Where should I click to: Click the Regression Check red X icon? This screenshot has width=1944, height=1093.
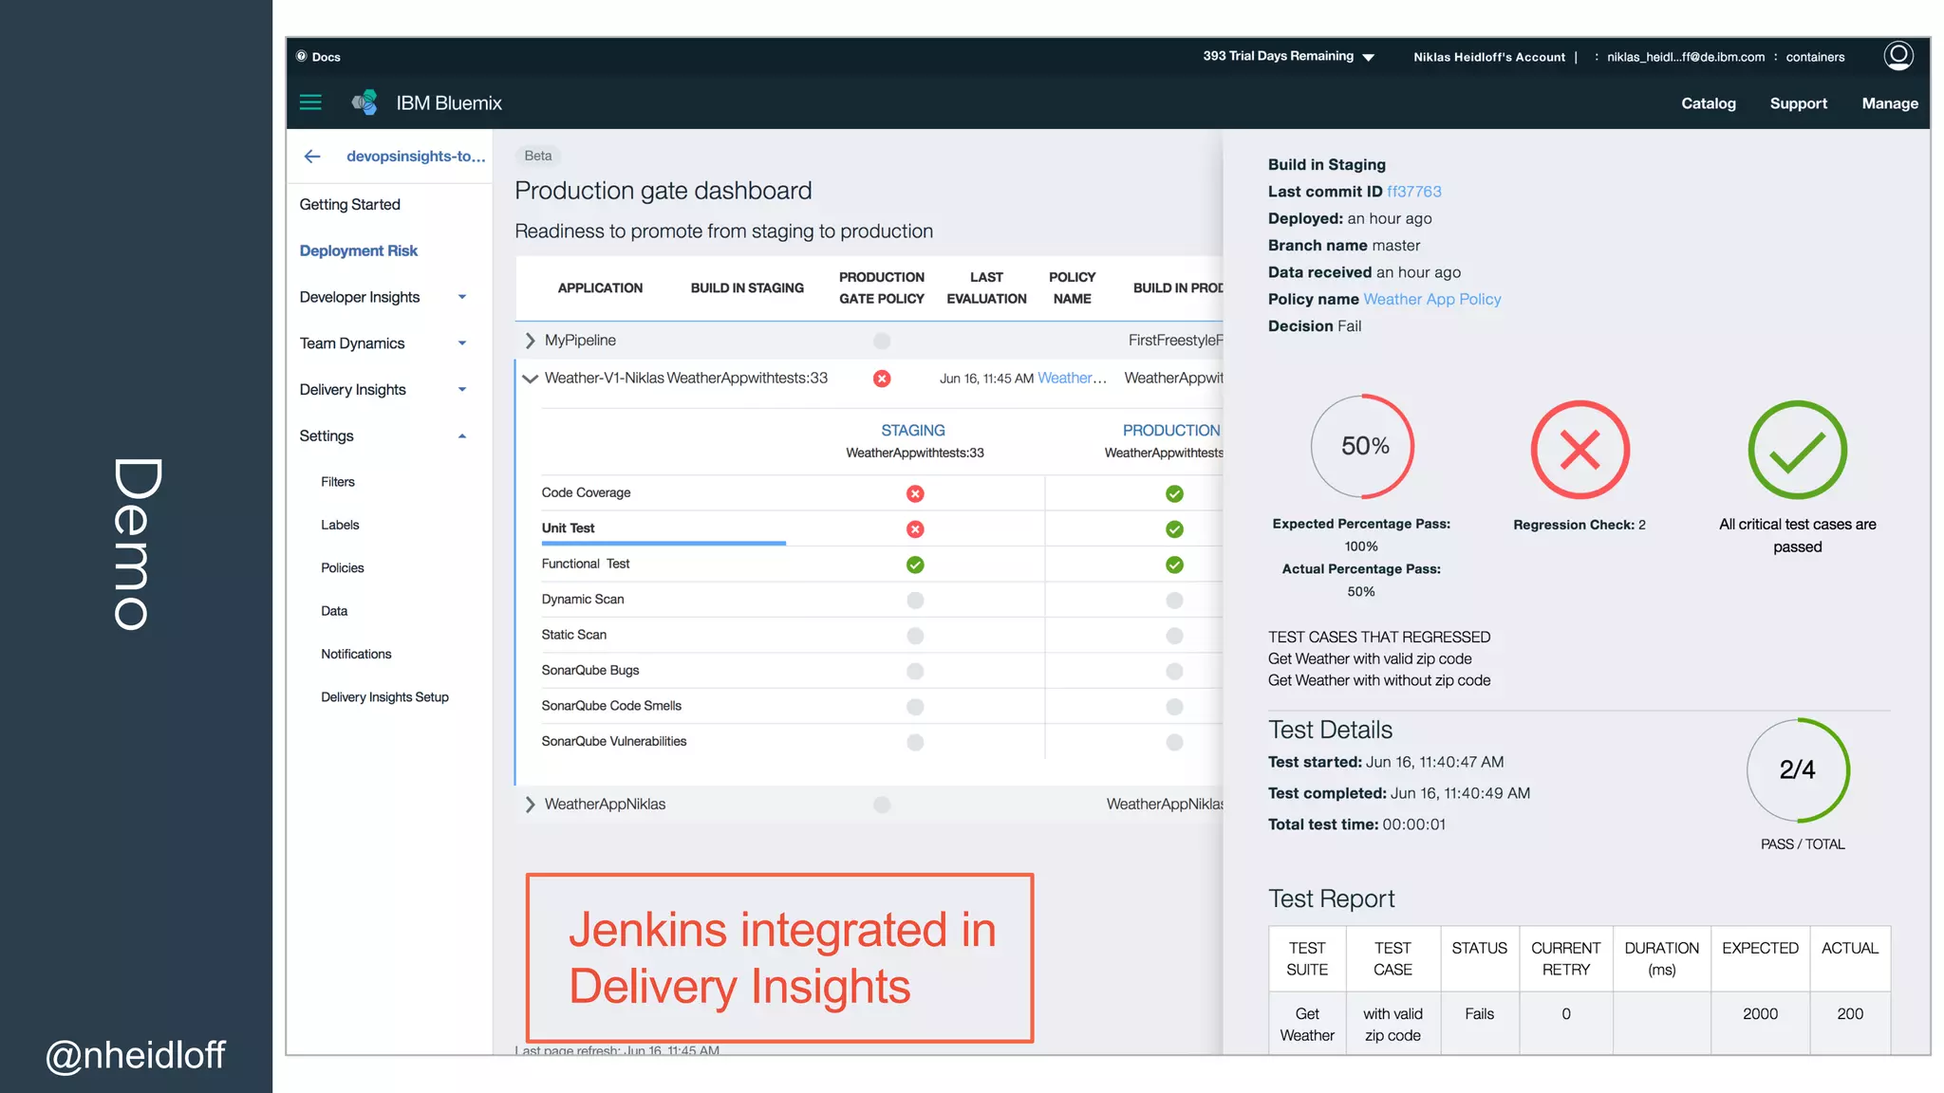1580,450
